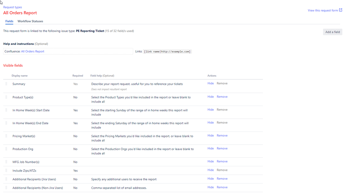Edit In Home Week(s) End Date display name
346x196 pixels.
(x=30, y=123)
